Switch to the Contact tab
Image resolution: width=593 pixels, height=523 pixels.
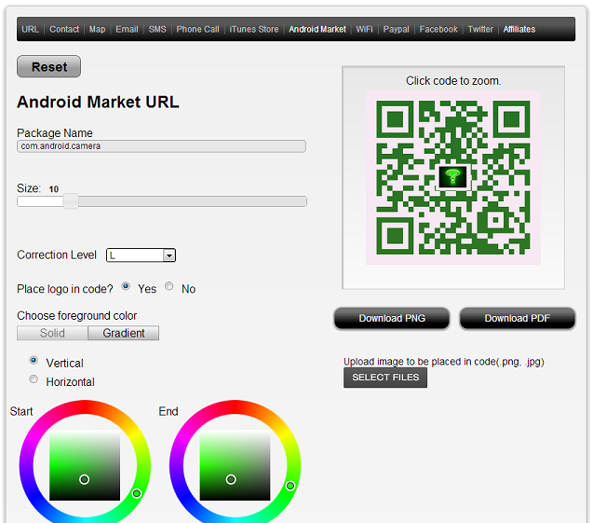click(x=64, y=29)
